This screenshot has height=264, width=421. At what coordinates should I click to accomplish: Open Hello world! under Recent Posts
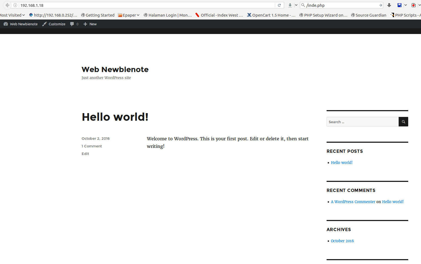click(x=342, y=163)
